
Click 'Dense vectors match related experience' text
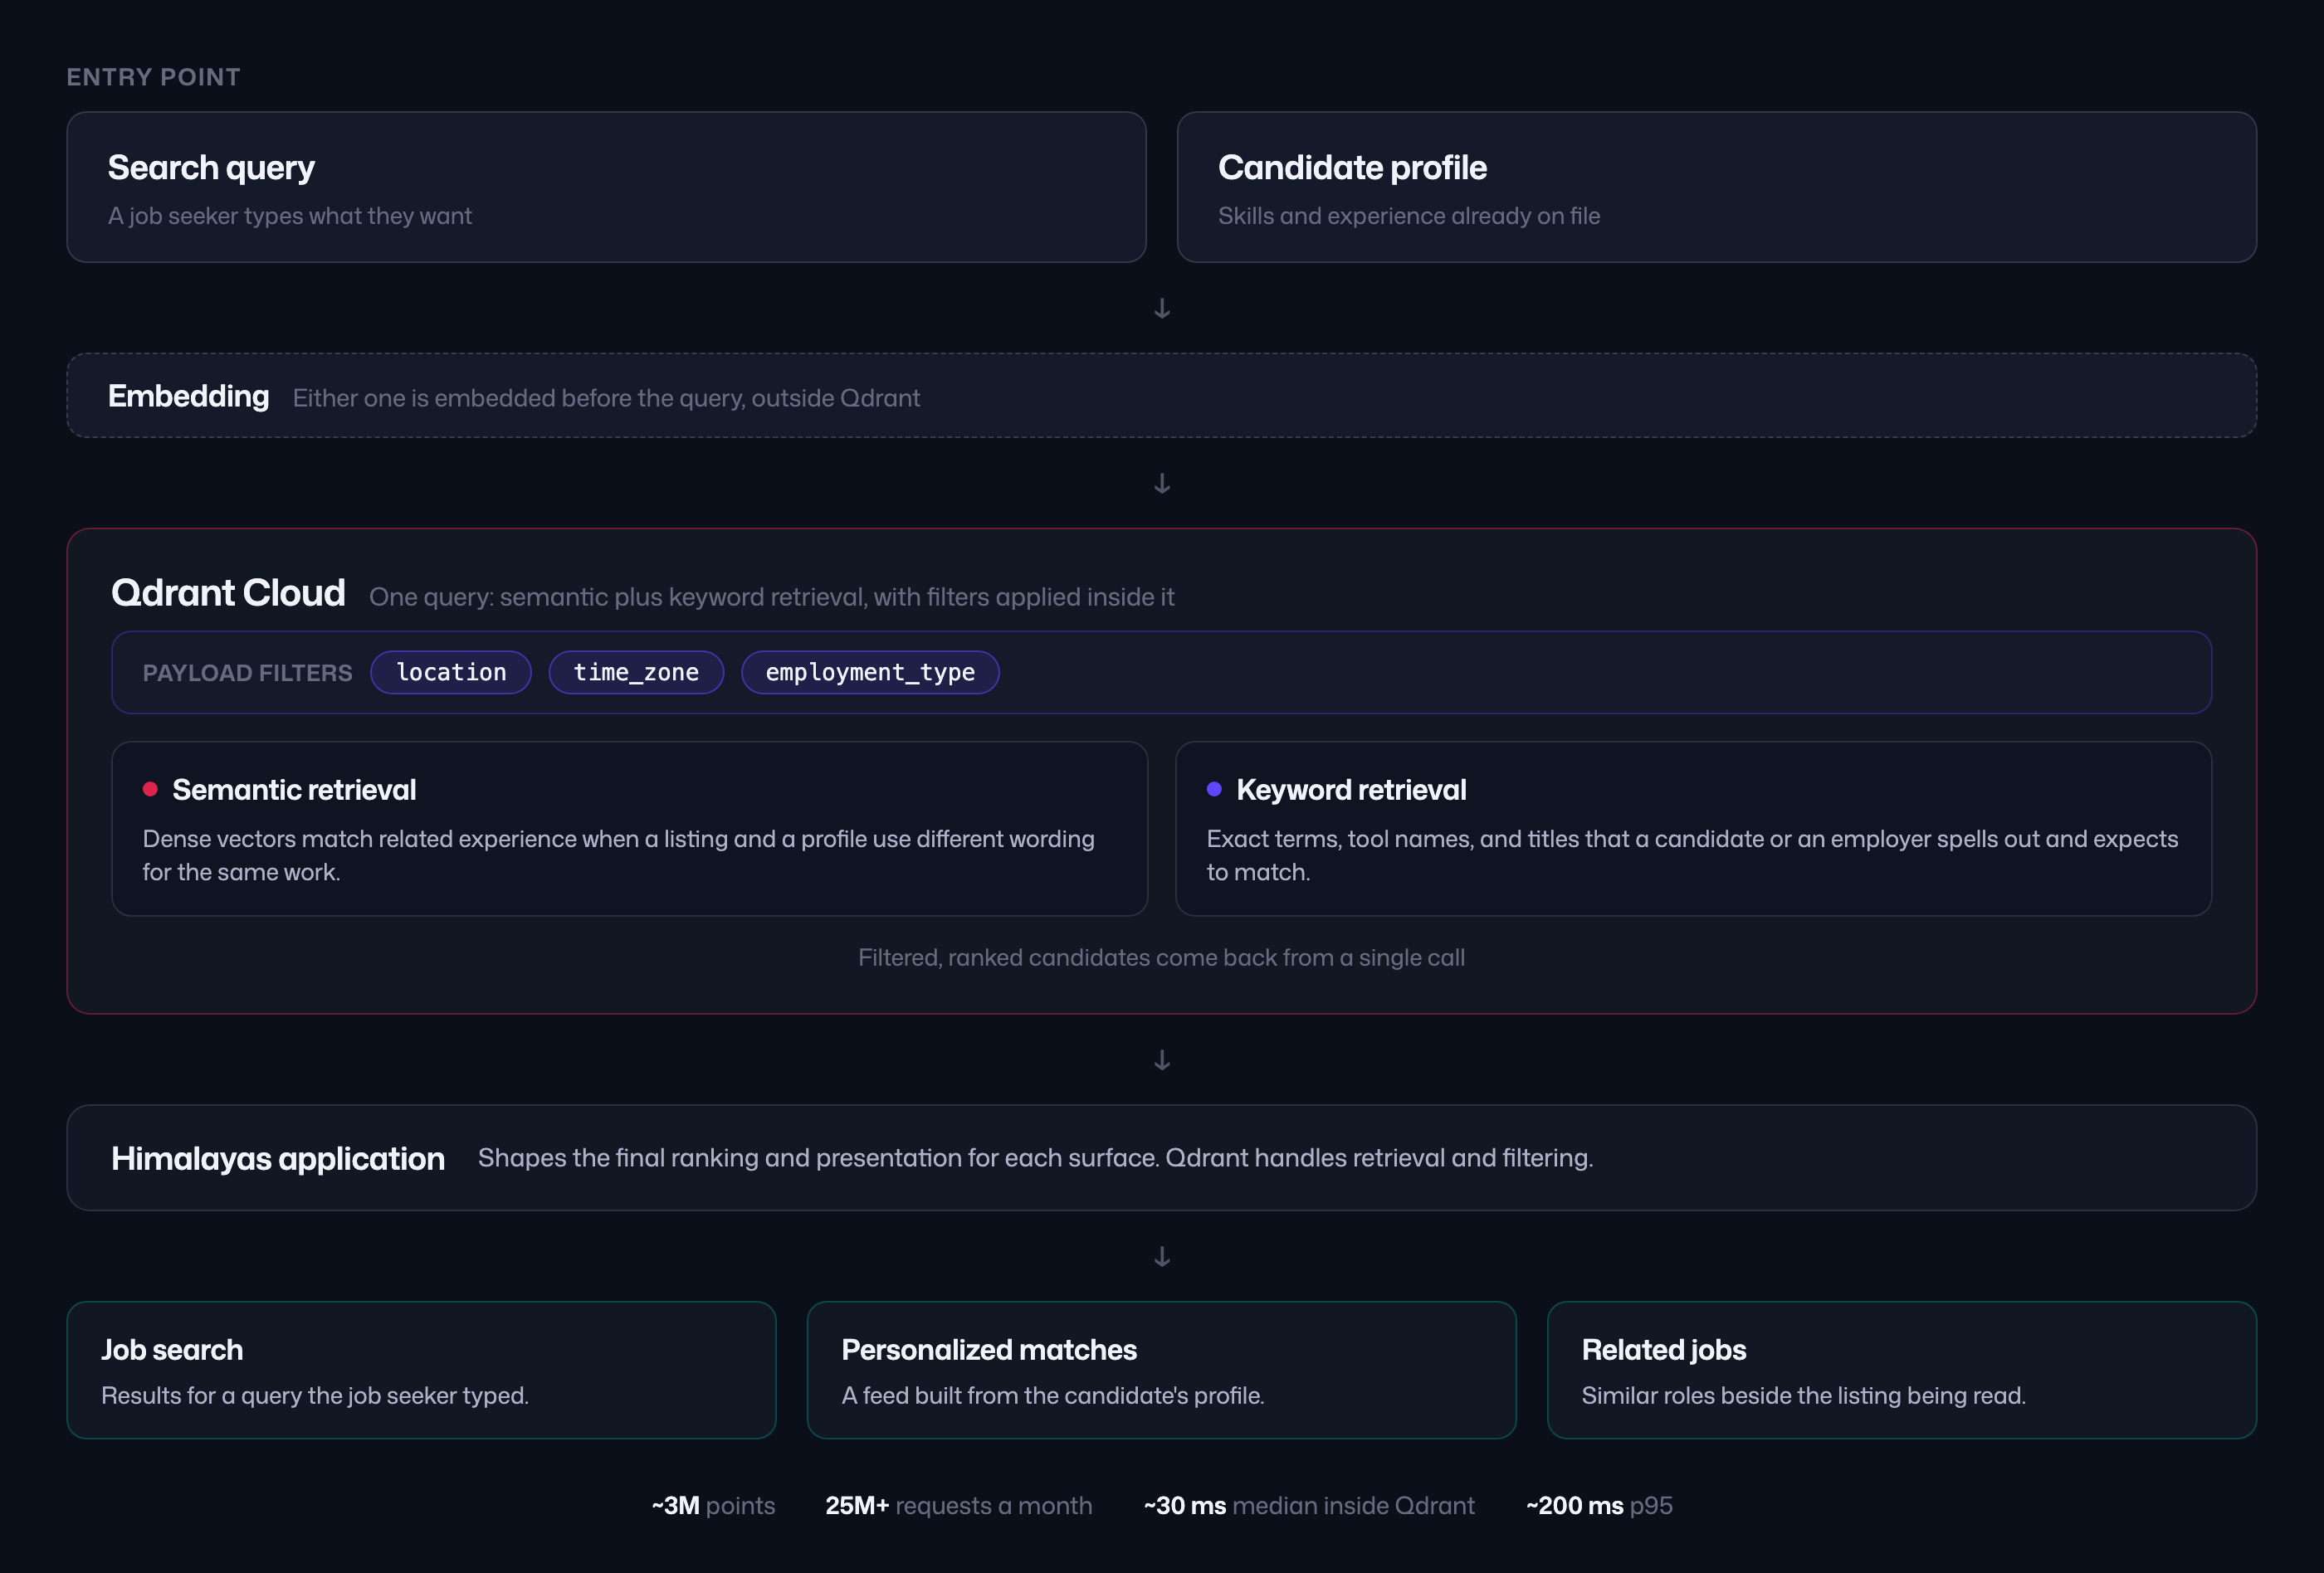click(x=618, y=855)
